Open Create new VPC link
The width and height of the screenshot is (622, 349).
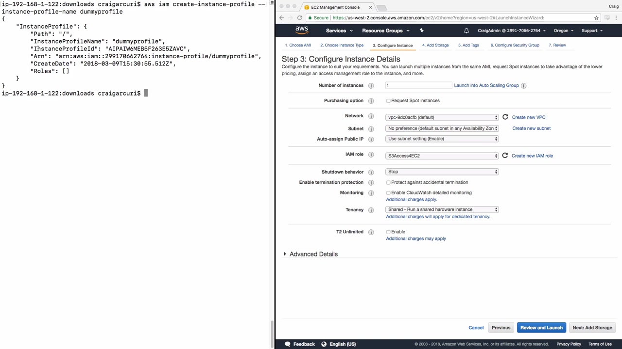point(529,117)
